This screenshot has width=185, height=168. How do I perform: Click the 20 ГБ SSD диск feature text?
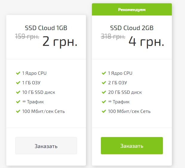(x=124, y=92)
